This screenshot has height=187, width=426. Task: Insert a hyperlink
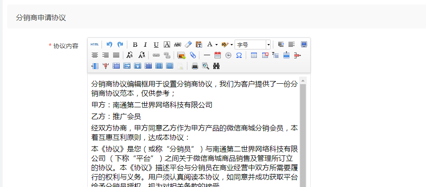156,56
